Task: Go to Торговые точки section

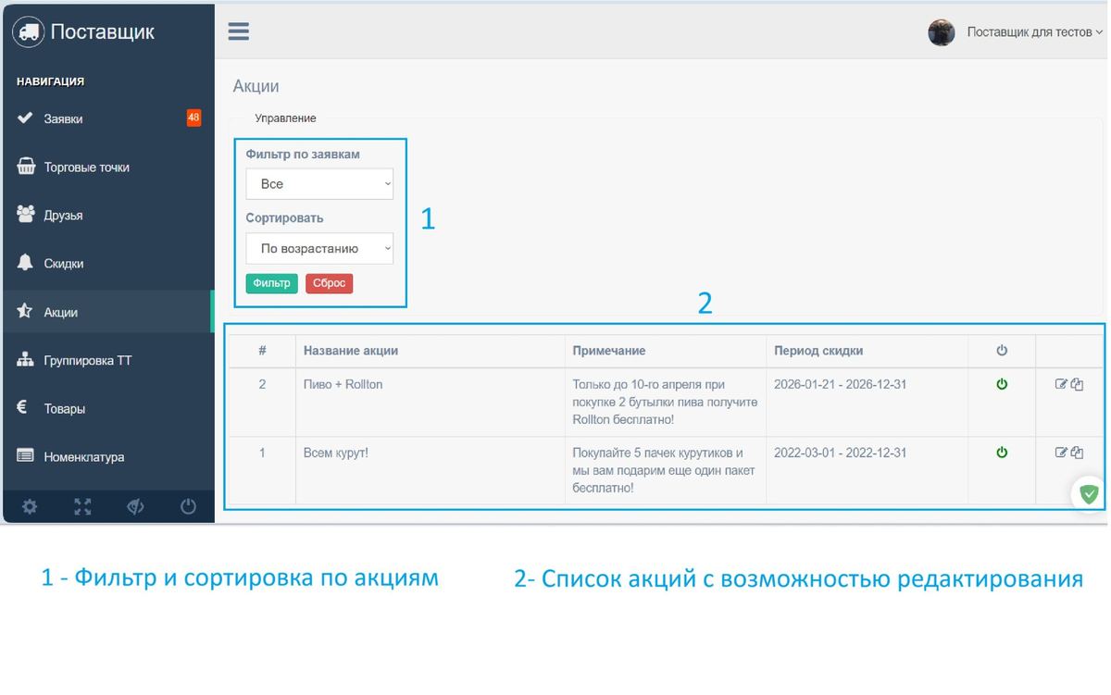Action: click(107, 168)
